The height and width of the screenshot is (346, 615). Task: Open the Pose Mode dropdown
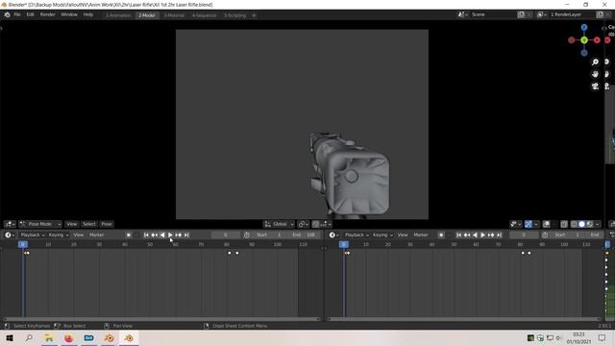40,224
